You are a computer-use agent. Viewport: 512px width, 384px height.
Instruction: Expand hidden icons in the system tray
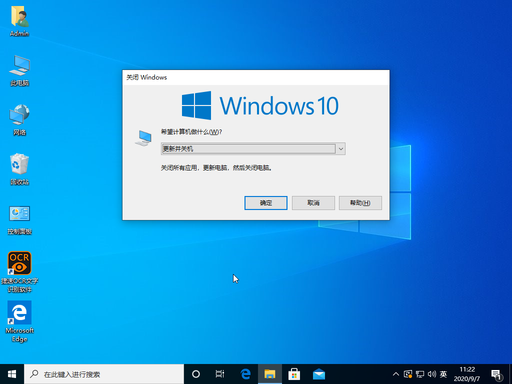[395, 373]
